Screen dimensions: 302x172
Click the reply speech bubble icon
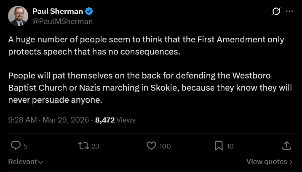[16, 146]
